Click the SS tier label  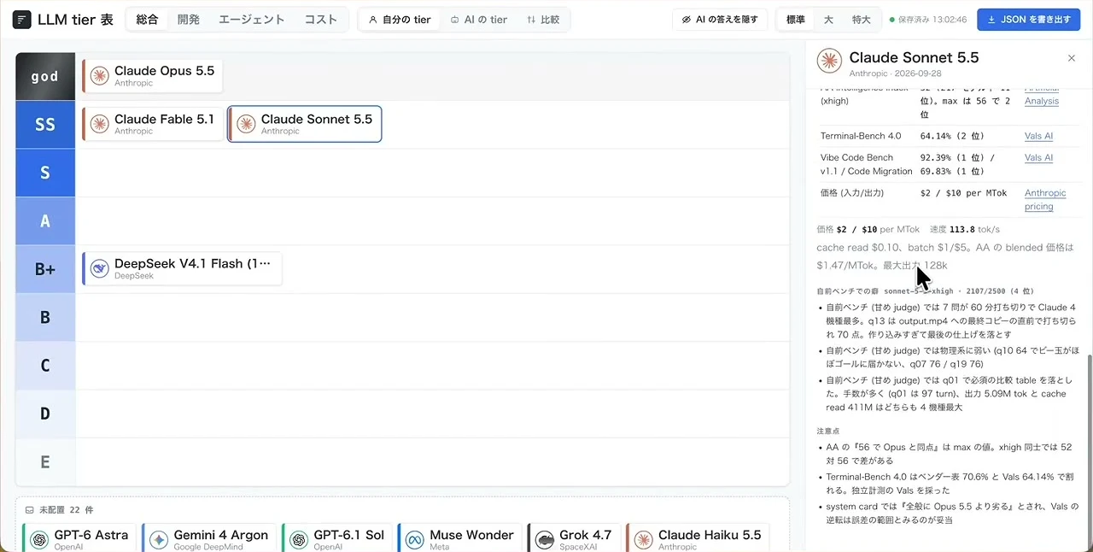[x=45, y=125]
